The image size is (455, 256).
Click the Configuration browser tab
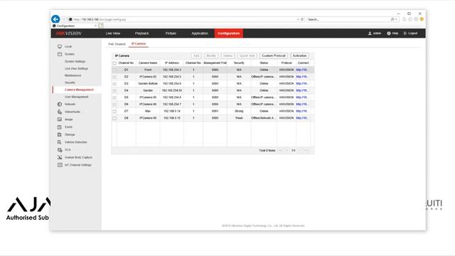[x=74, y=26]
